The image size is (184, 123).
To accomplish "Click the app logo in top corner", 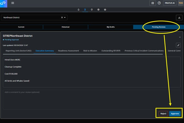I will click(x=3, y=4).
